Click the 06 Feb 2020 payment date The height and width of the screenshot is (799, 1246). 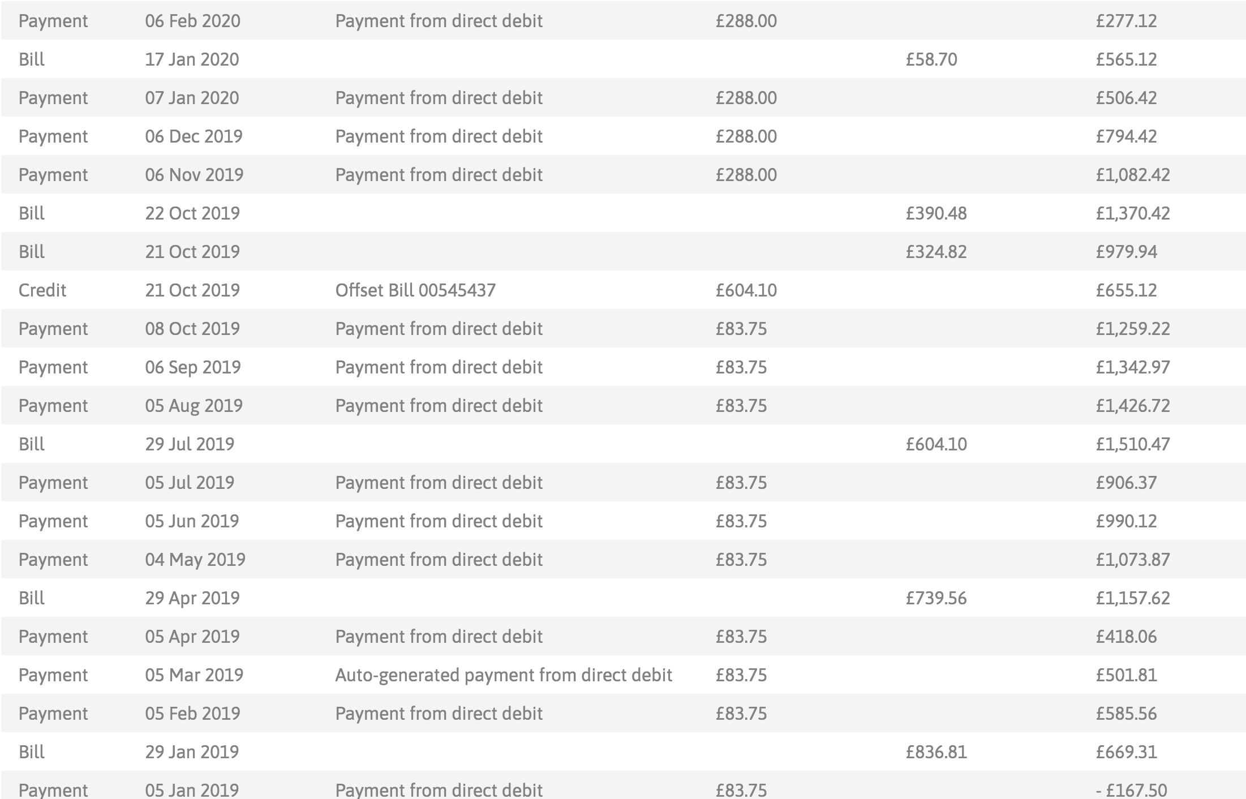pos(192,21)
